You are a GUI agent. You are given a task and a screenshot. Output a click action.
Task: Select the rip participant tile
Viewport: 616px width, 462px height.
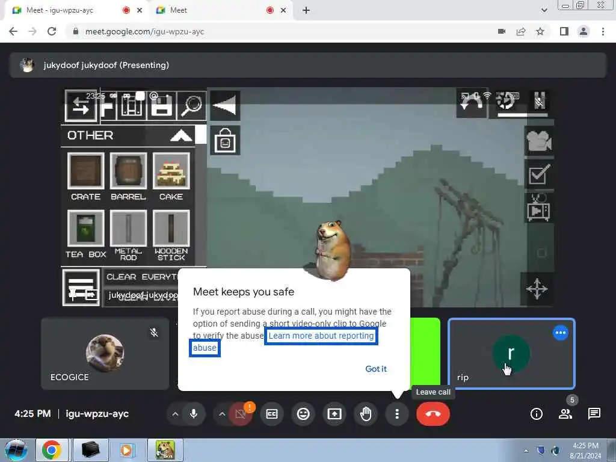pos(511,354)
